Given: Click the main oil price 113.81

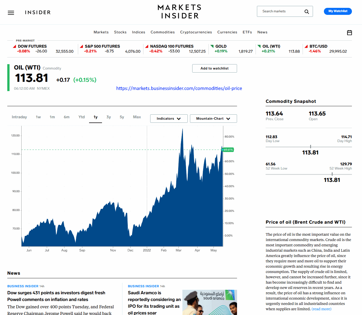Looking at the screenshot, I should tap(31, 78).
